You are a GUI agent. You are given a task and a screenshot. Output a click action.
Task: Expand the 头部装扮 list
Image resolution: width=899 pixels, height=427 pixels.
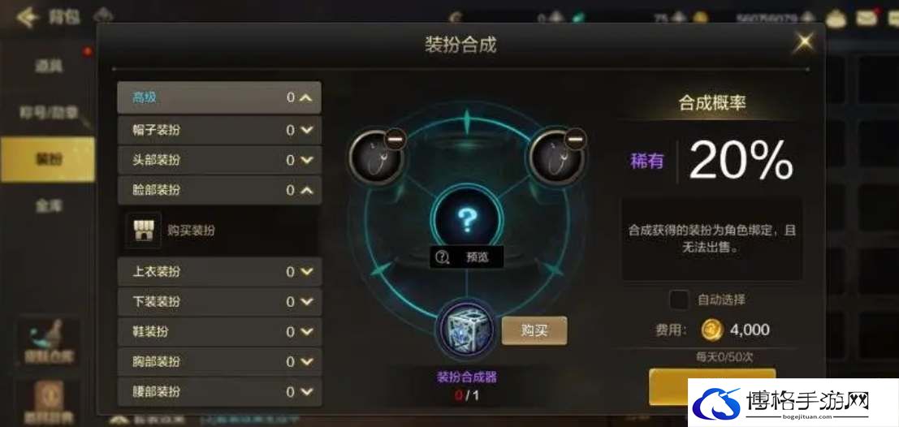(x=219, y=160)
